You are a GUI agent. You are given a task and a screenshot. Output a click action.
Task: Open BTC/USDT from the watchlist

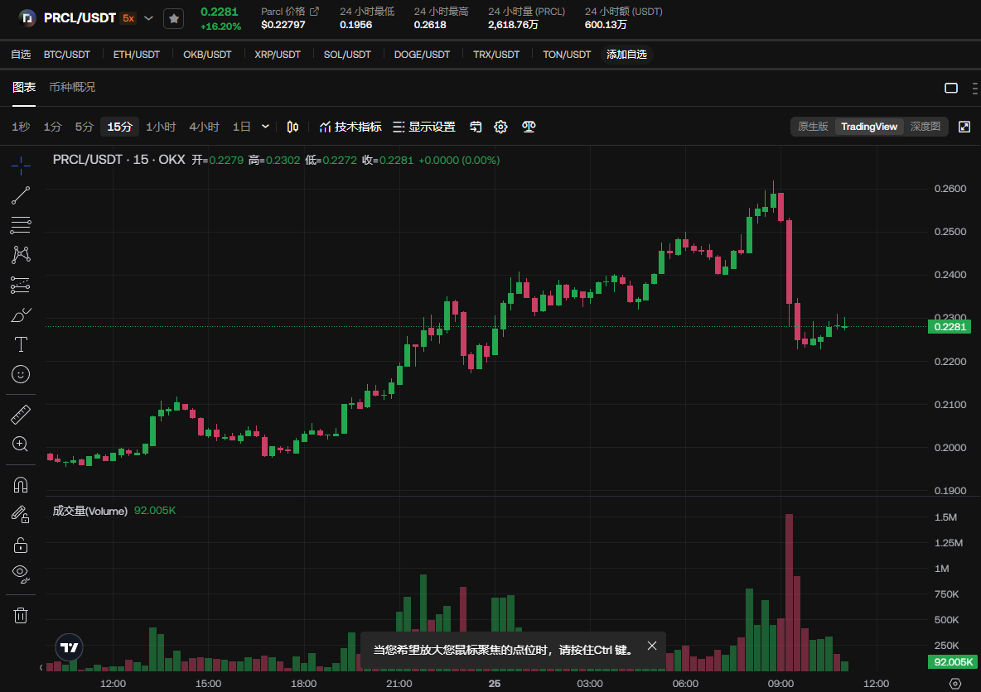[x=66, y=55]
